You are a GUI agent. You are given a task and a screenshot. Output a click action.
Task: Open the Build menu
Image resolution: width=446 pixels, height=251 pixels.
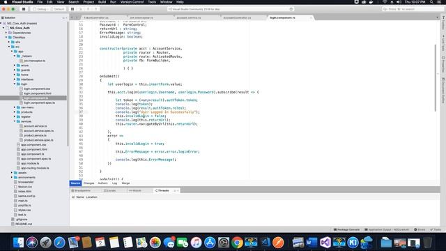point(102,2)
